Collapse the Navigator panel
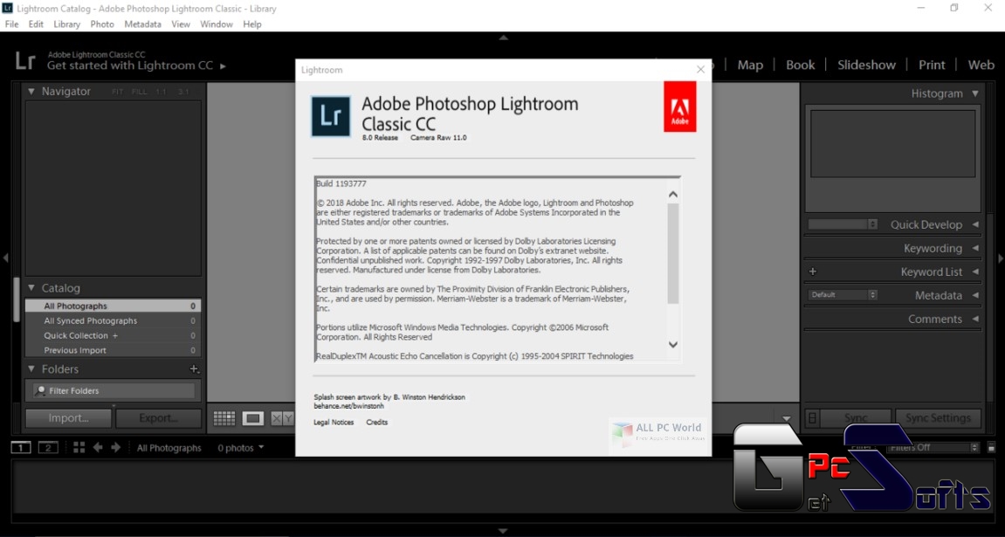This screenshot has width=1005, height=537. pyautogui.click(x=31, y=92)
